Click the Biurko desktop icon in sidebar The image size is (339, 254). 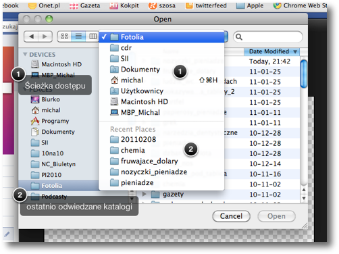tap(35, 99)
